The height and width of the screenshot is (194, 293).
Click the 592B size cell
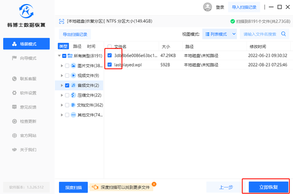coord(165,65)
